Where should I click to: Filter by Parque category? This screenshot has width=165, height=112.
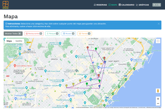tap(53, 34)
